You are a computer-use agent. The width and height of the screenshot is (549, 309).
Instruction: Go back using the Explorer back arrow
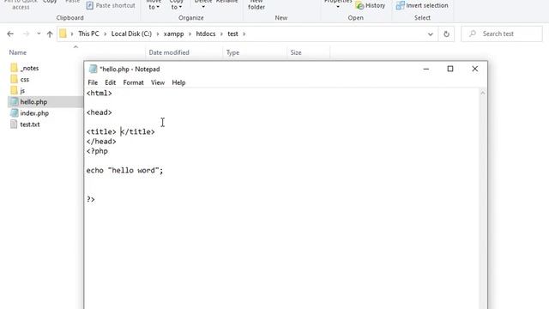10,34
